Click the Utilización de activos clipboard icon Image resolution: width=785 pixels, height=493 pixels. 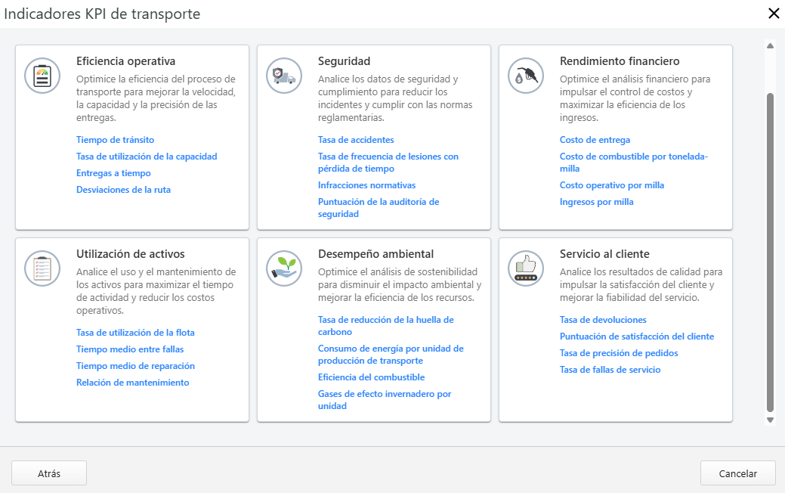click(42, 268)
